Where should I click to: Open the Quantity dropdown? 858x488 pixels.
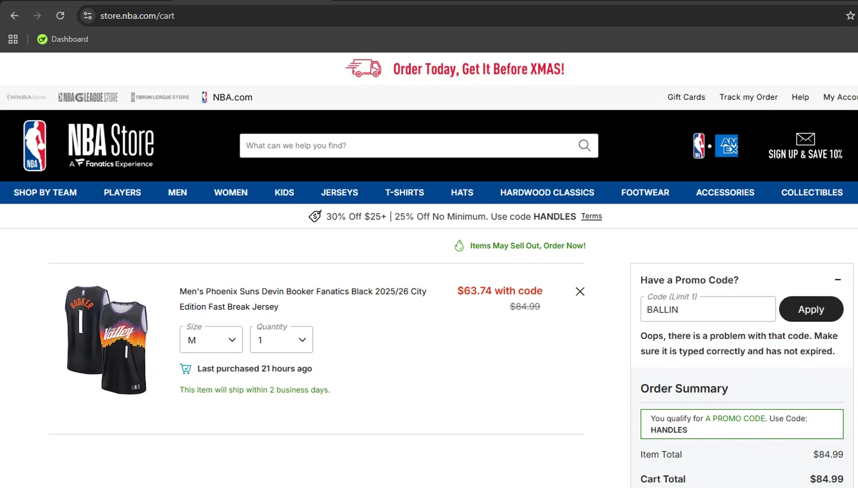[x=281, y=340]
